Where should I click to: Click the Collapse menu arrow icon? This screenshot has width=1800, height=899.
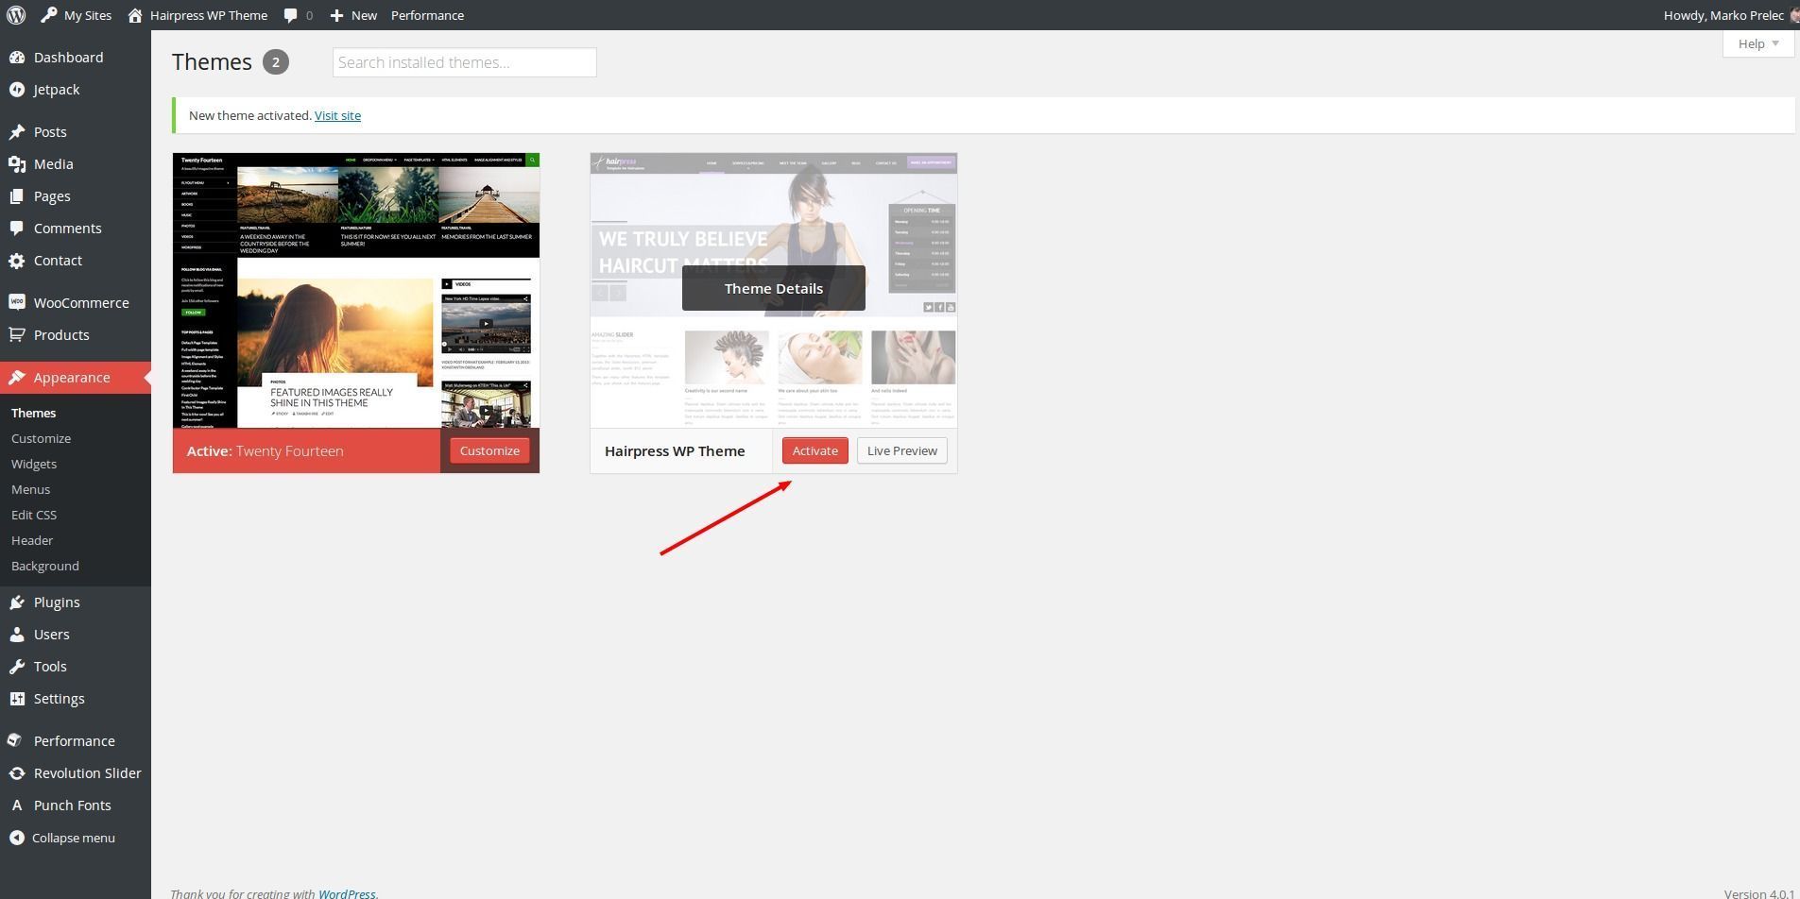click(x=17, y=838)
